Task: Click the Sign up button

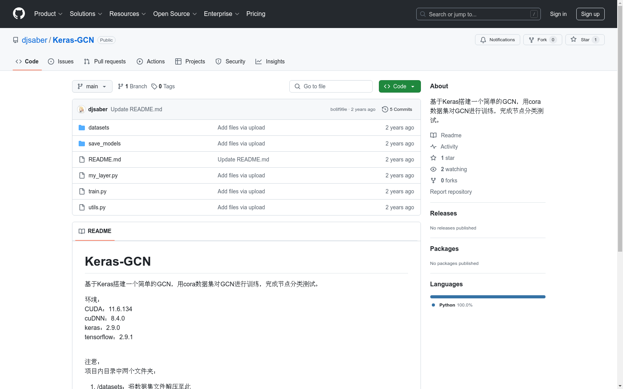Action: (590, 14)
